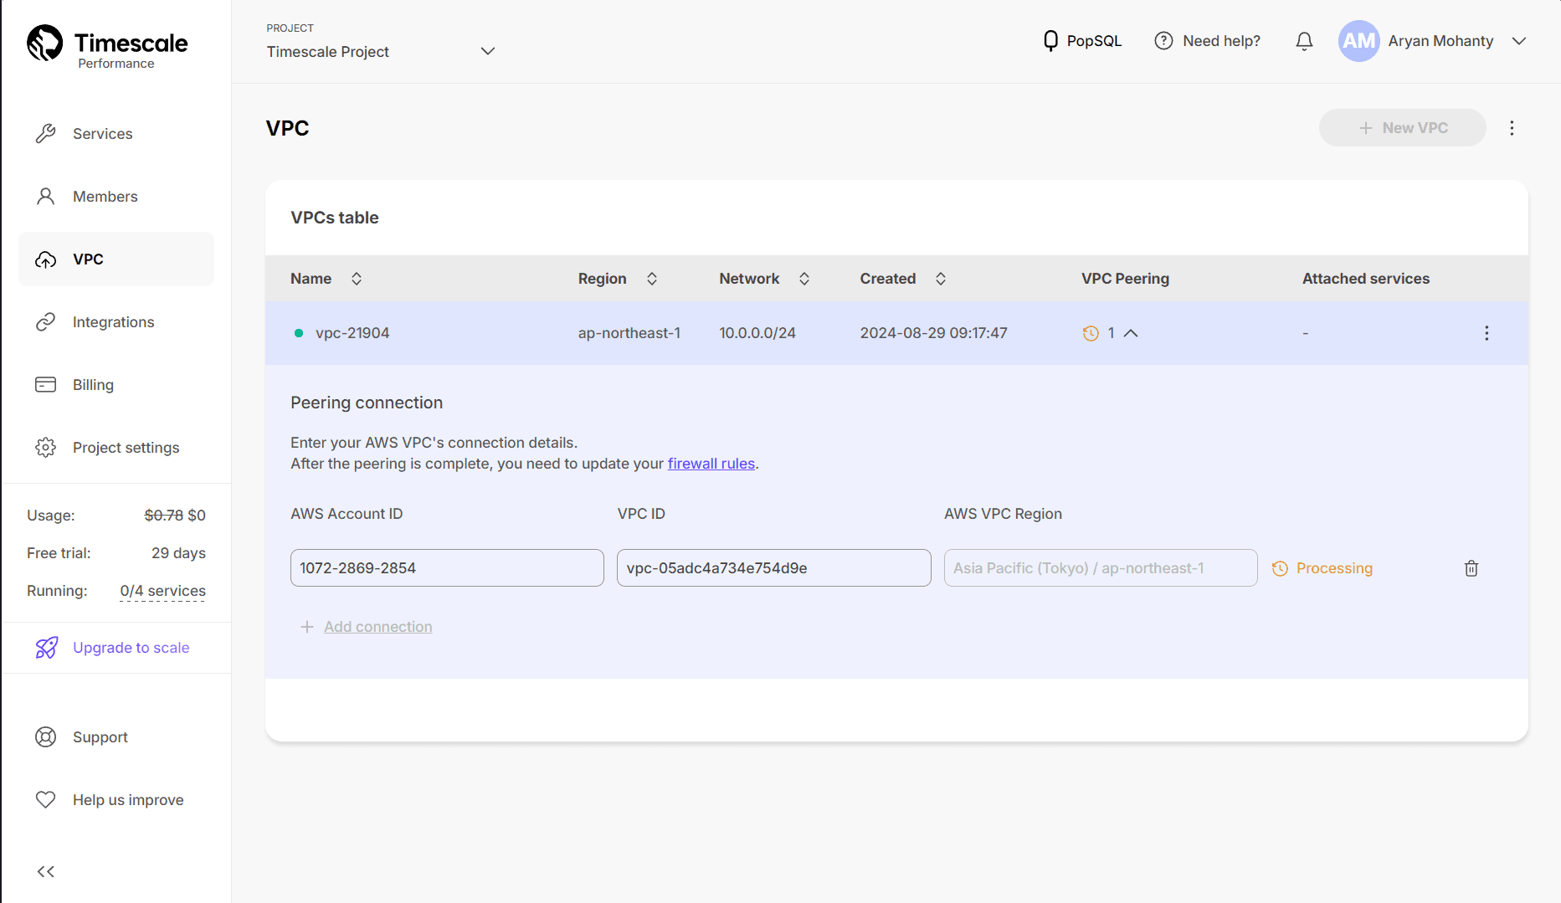Open the three-dot menu on vpc-21904 row
Screen dimensions: 1561x903
(x=1487, y=333)
